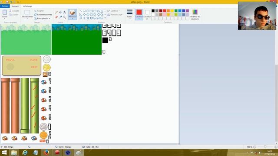This screenshot has width=278, height=156.
Task: Pick the yellow color swatch
Action: (172, 11)
